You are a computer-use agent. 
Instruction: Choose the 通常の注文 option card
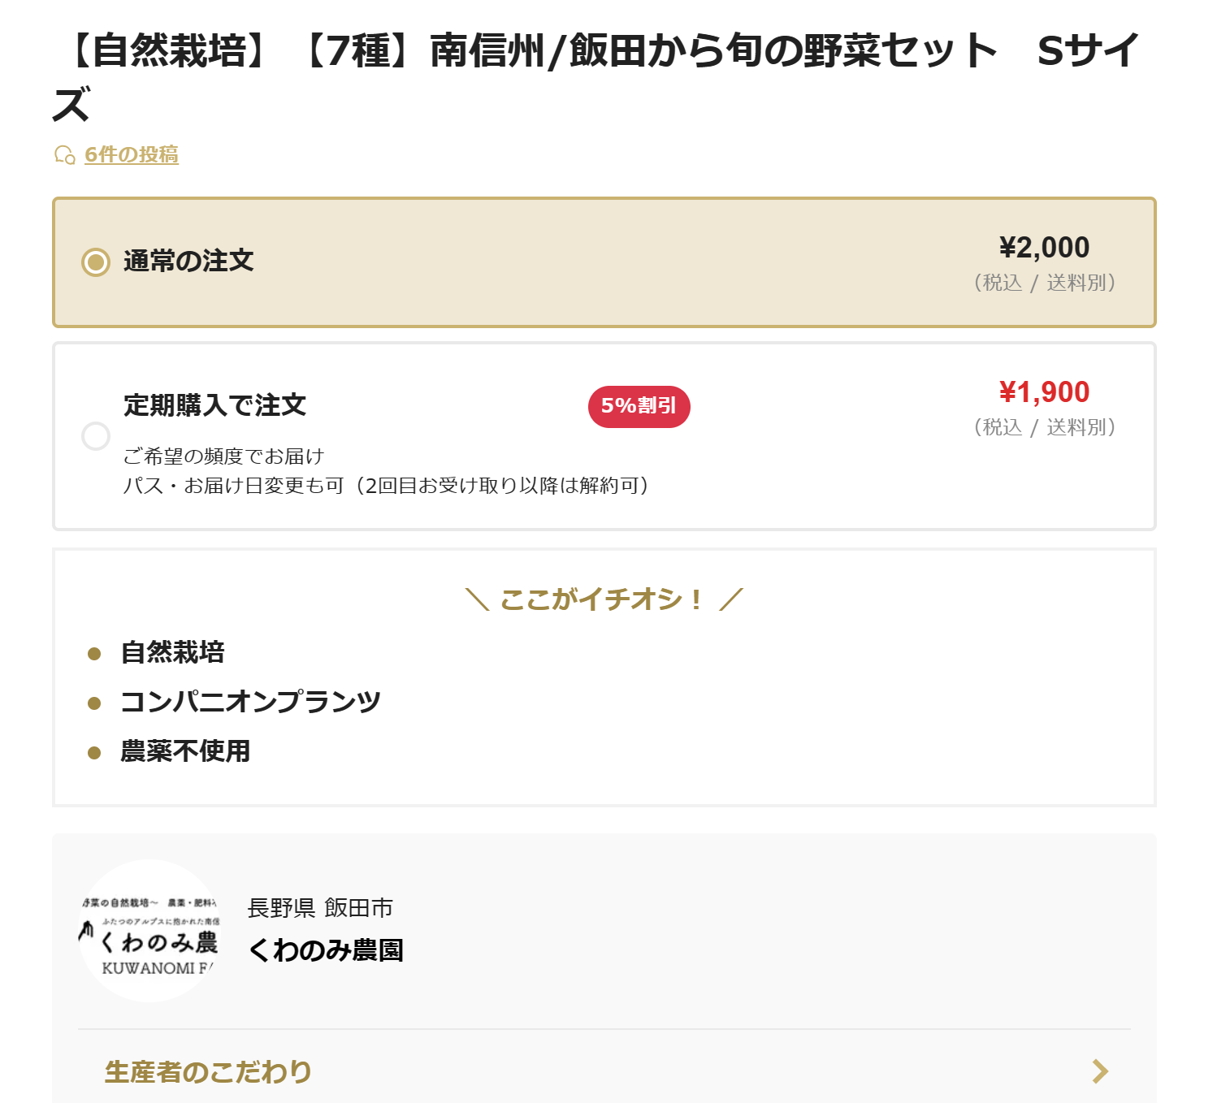coord(604,262)
